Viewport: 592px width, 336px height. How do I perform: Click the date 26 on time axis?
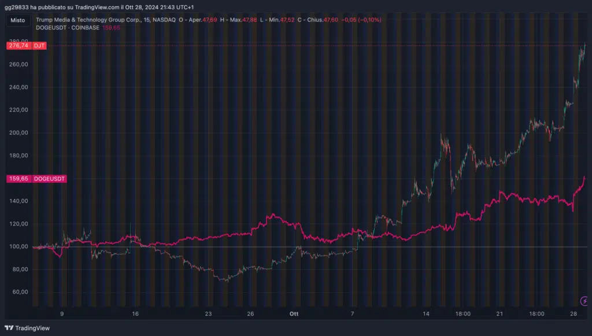(250, 313)
